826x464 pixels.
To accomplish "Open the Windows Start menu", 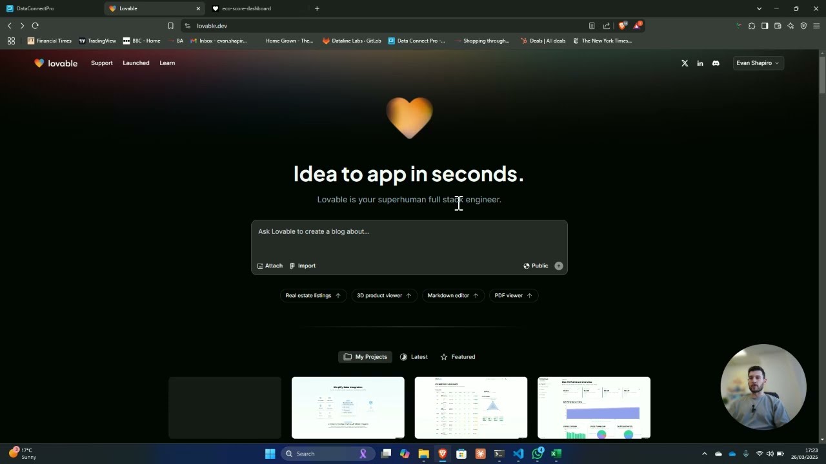I will pos(270,454).
